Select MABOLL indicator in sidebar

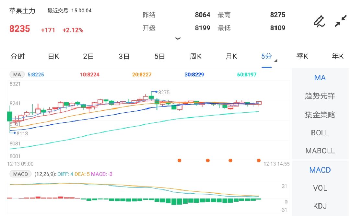[320, 151]
